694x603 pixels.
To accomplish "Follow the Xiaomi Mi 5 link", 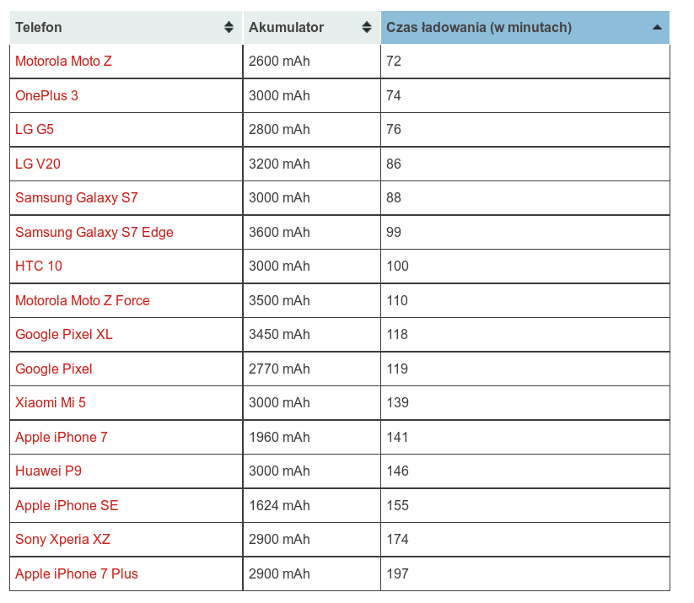I will [x=51, y=402].
